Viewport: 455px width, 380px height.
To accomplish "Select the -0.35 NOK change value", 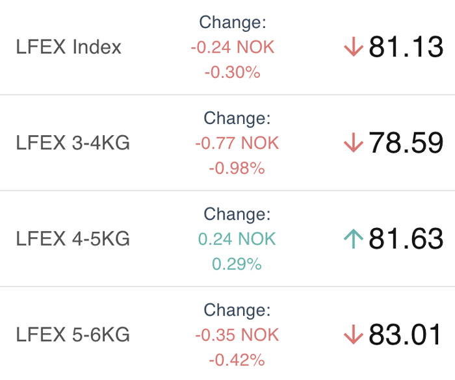I will click(x=237, y=335).
